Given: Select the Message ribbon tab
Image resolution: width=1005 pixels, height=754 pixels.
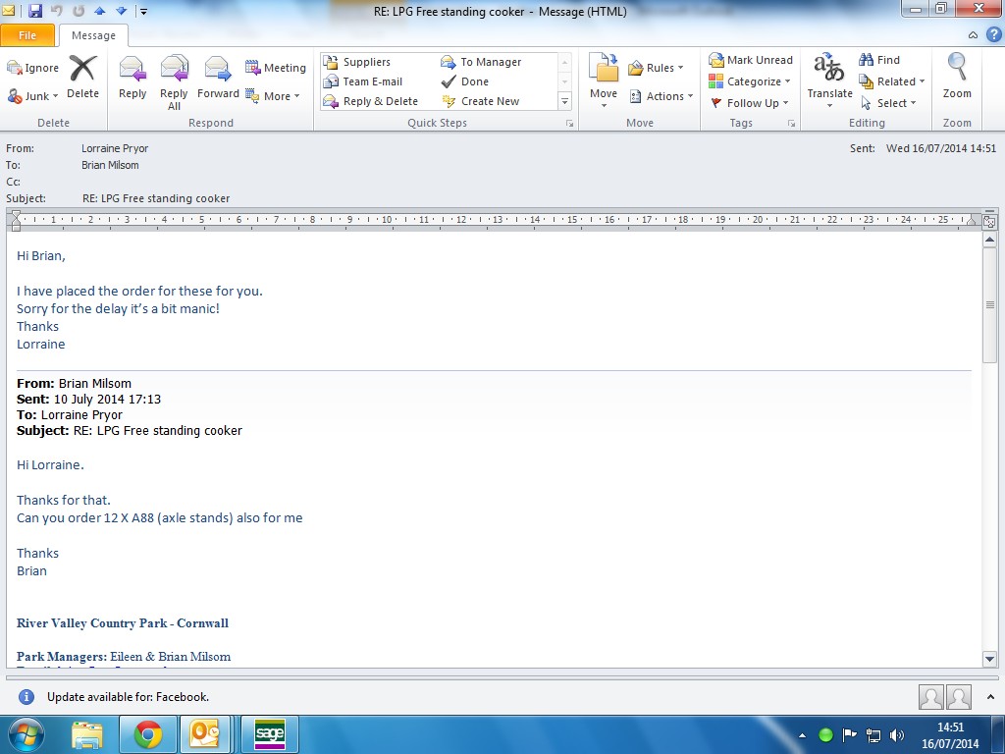Looking at the screenshot, I should (x=93, y=35).
